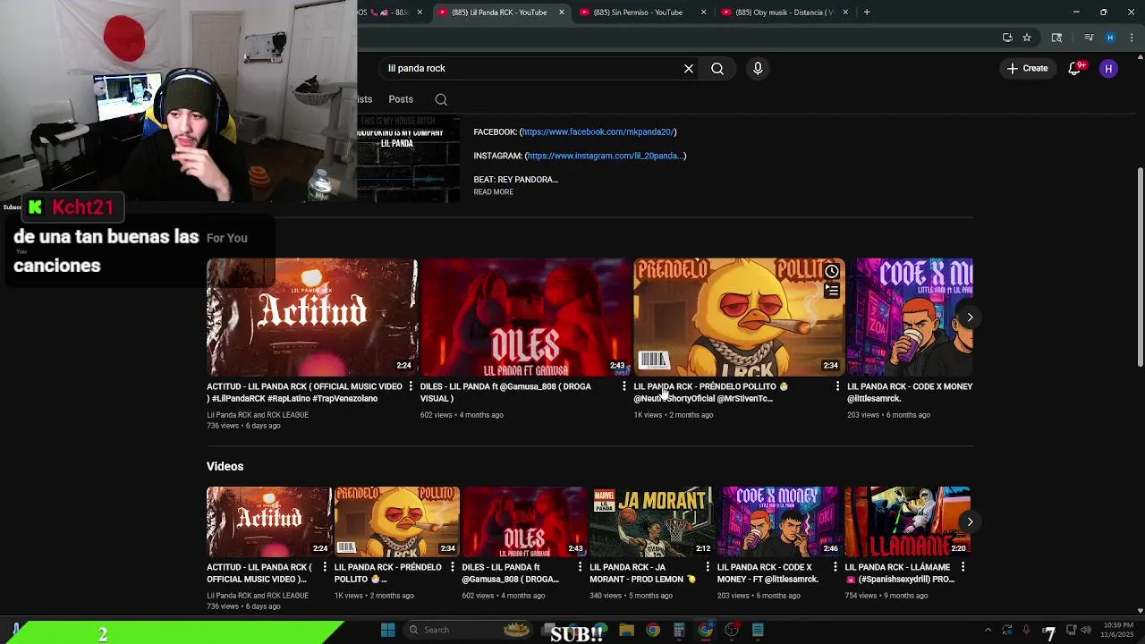
Task: Open options for Diles in Videos row
Action: point(580,567)
